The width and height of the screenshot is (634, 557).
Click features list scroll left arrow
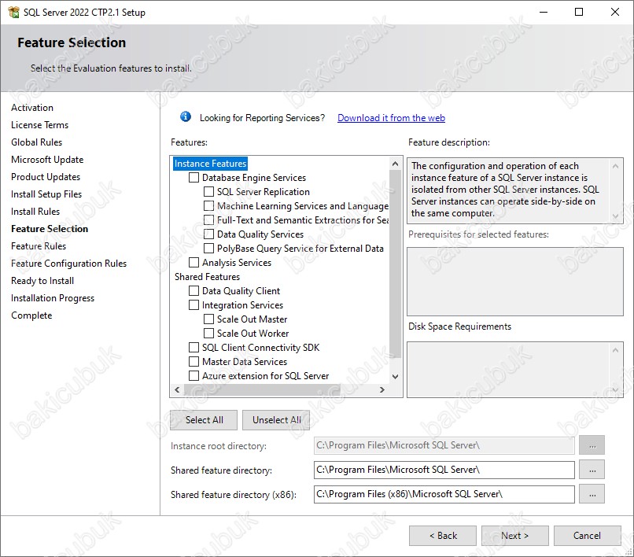177,389
